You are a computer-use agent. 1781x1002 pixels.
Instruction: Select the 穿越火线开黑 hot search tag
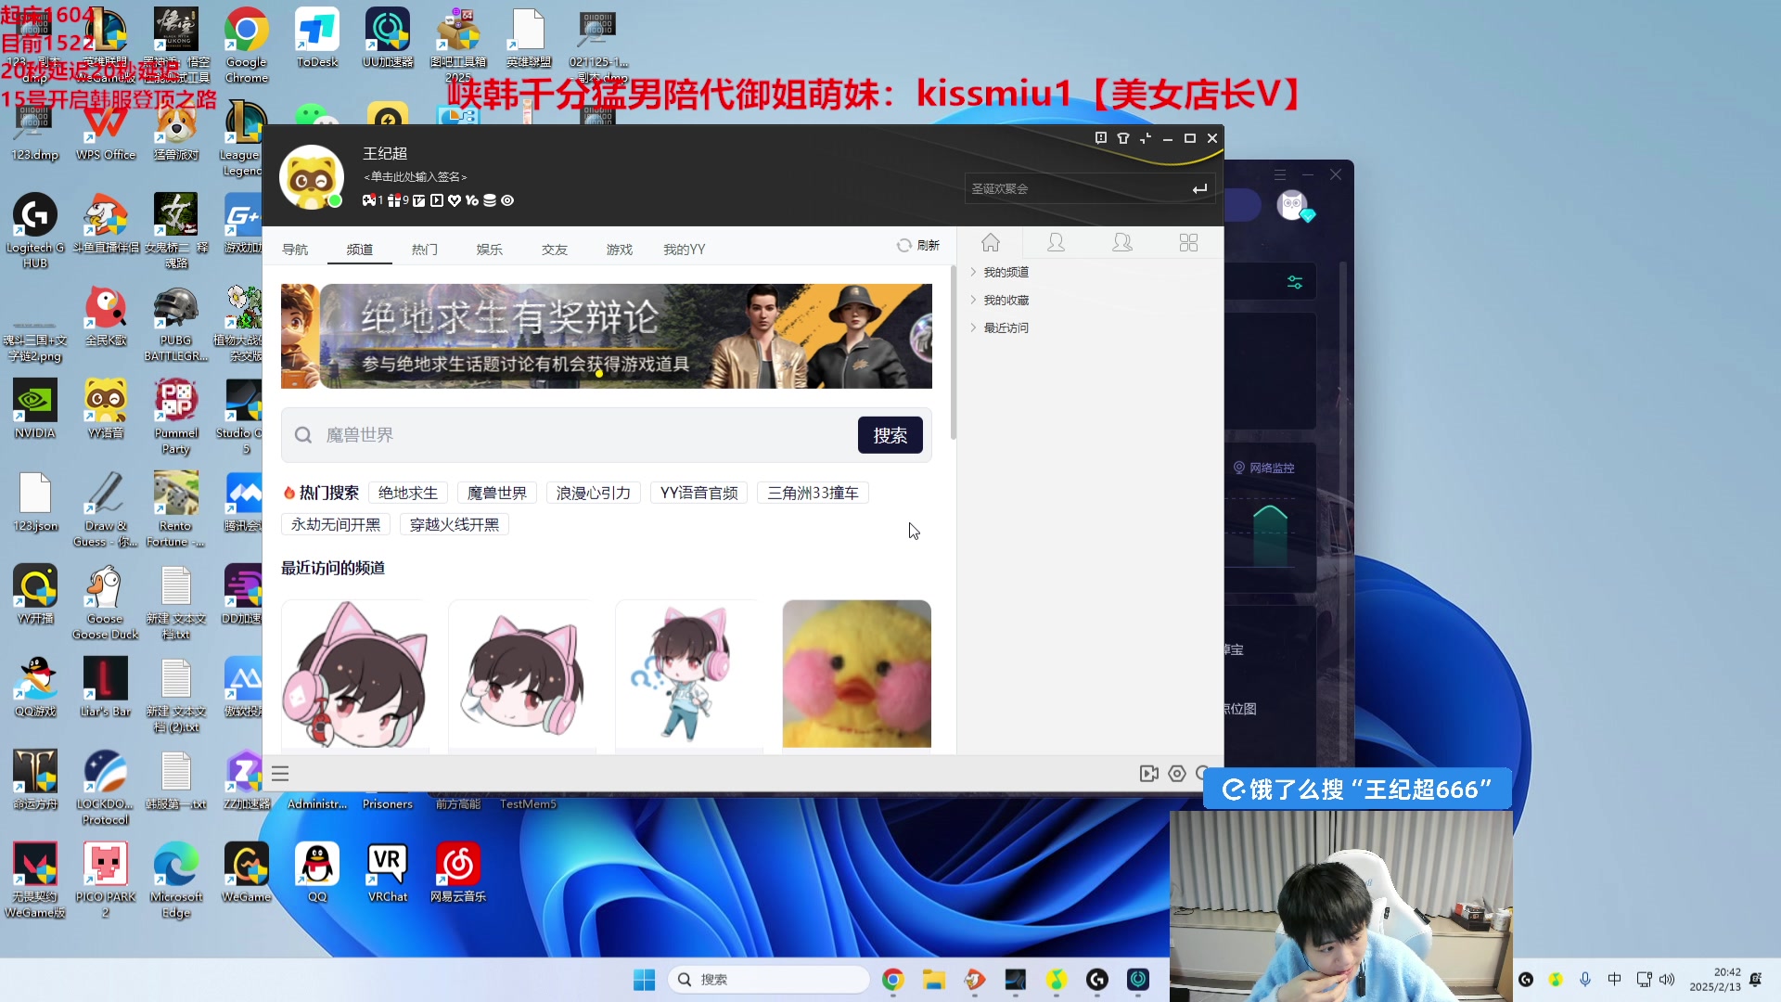pyautogui.click(x=455, y=525)
